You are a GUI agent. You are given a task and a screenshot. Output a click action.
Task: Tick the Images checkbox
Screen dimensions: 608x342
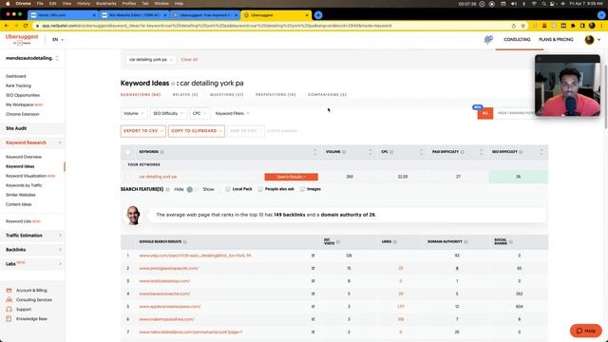[x=302, y=189]
